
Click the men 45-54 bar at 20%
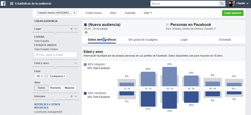coord(191,97)
